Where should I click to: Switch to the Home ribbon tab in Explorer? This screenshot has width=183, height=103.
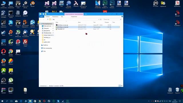tap(47, 17)
